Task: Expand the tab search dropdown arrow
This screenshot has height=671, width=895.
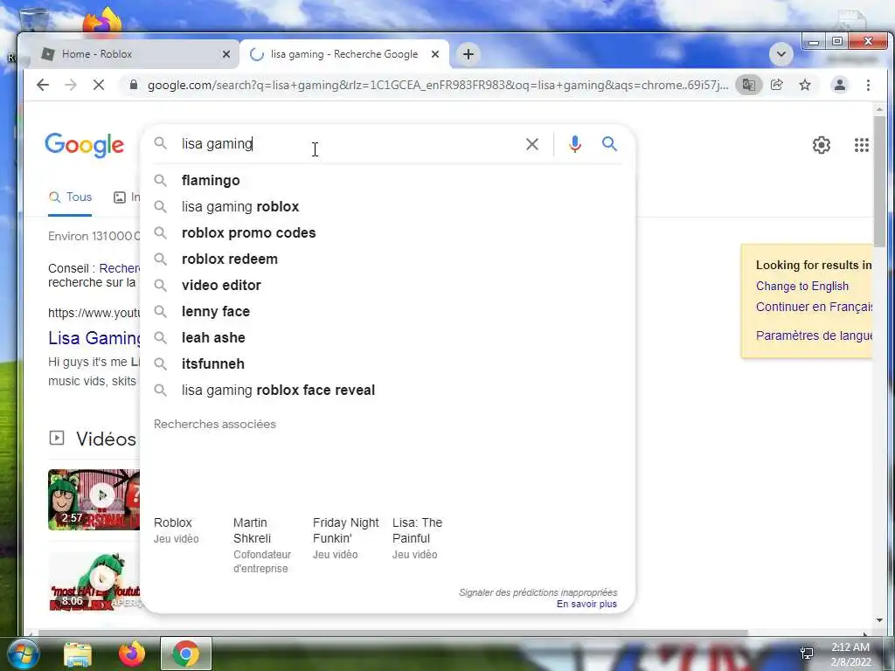Action: 781,54
